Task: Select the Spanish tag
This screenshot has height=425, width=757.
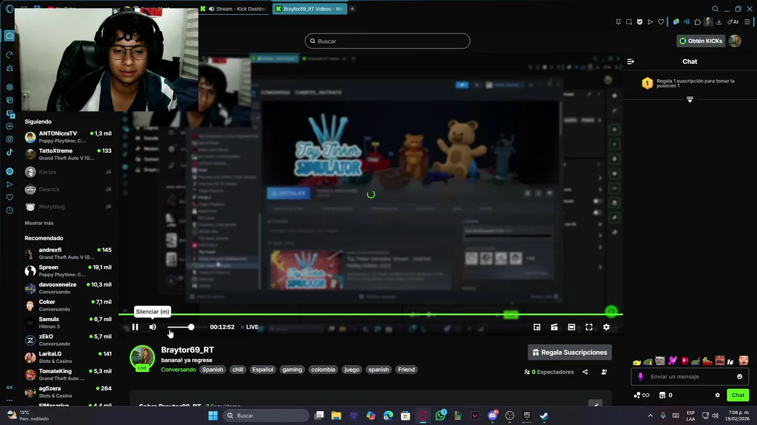Action: click(212, 370)
